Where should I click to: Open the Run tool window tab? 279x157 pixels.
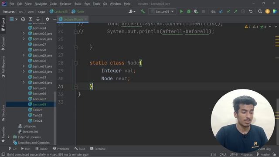(x=26, y=149)
